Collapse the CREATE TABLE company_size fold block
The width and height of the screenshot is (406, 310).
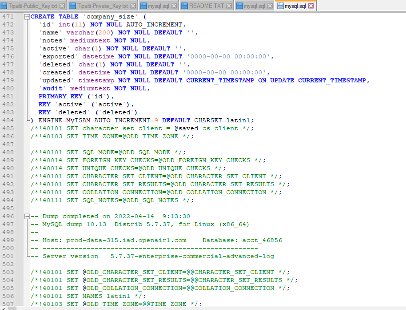tap(27, 17)
